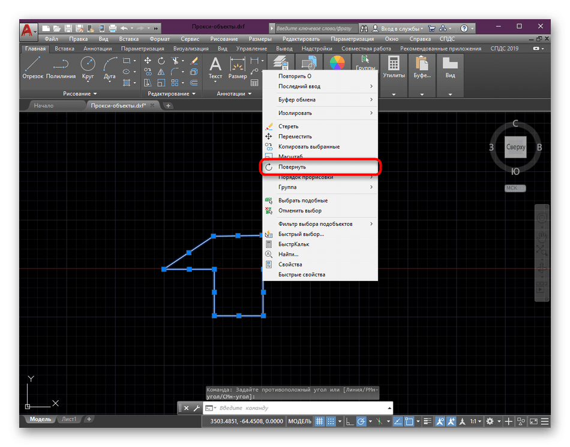Switch to the Лист1 layout tab
The width and height of the screenshot is (570, 447).
point(69,419)
